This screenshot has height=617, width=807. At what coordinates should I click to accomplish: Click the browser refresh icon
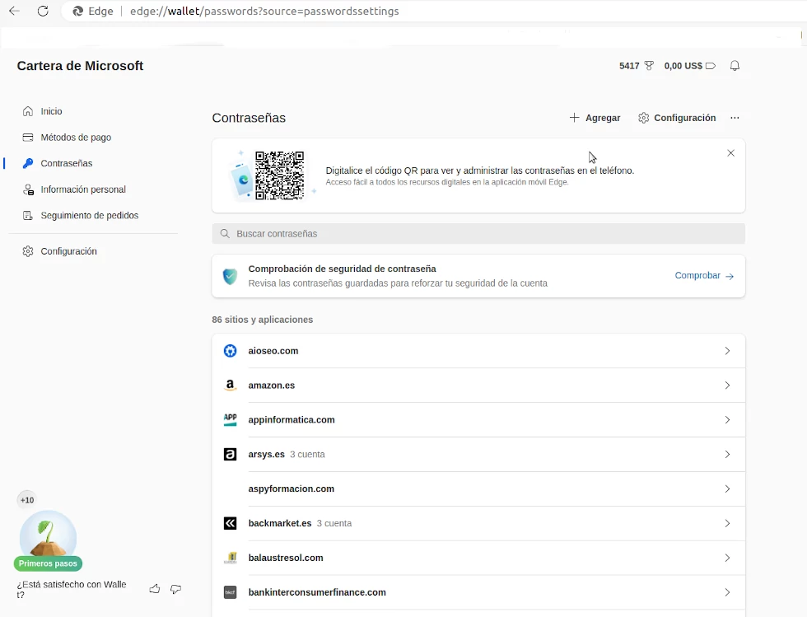43,12
